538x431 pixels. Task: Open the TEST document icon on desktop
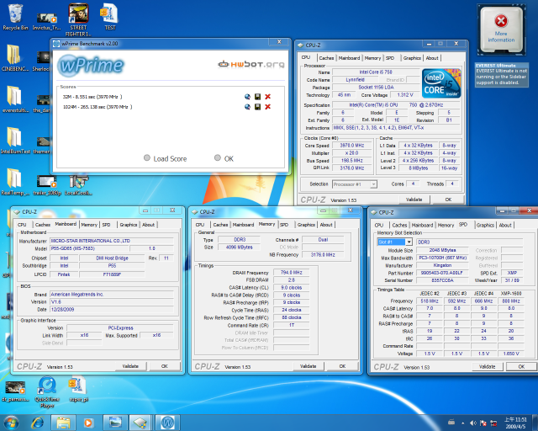(x=110, y=16)
